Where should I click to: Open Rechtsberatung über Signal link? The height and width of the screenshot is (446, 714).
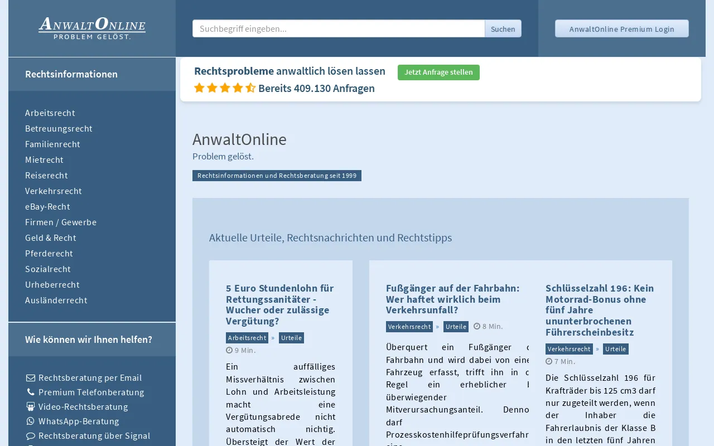click(x=94, y=436)
